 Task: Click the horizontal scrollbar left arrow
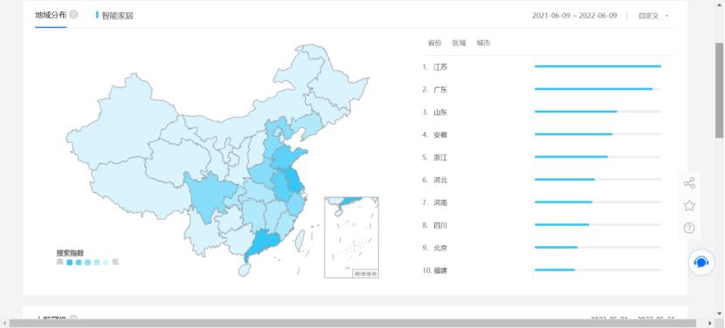pyautogui.click(x=4, y=324)
